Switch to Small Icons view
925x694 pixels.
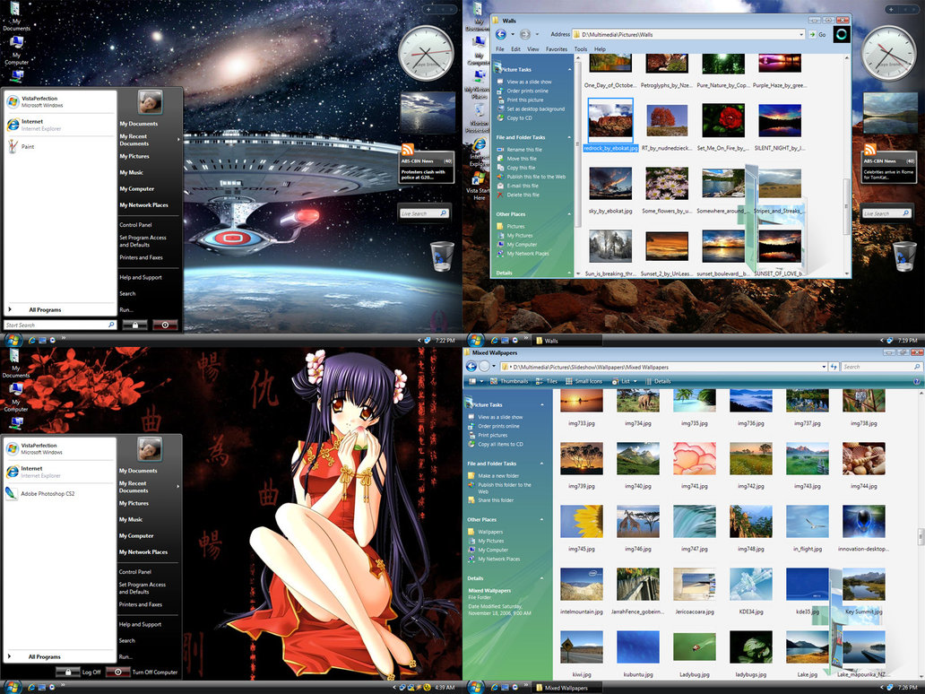coord(584,381)
